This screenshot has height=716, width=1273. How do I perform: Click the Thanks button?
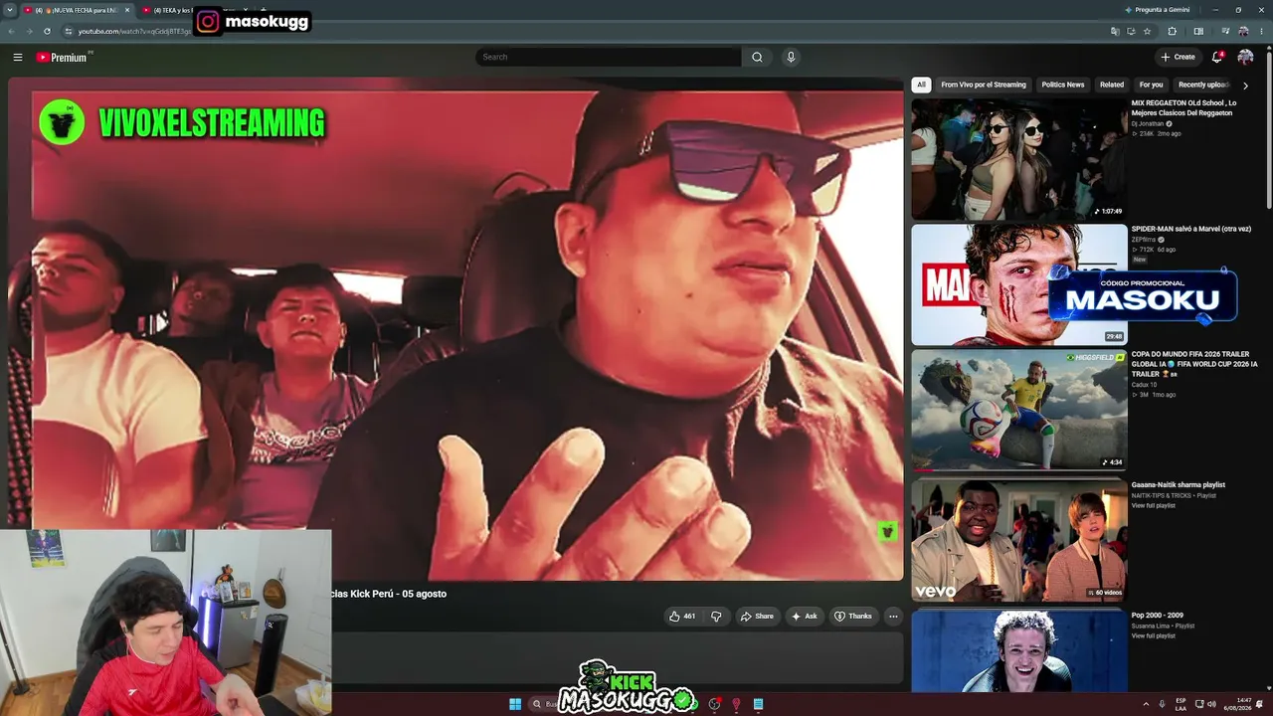pyautogui.click(x=852, y=617)
